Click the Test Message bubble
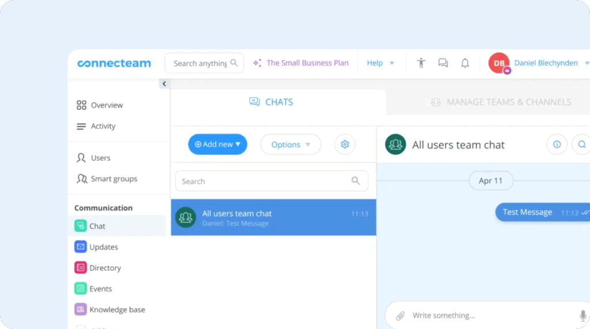This screenshot has height=329, width=590. (x=543, y=212)
